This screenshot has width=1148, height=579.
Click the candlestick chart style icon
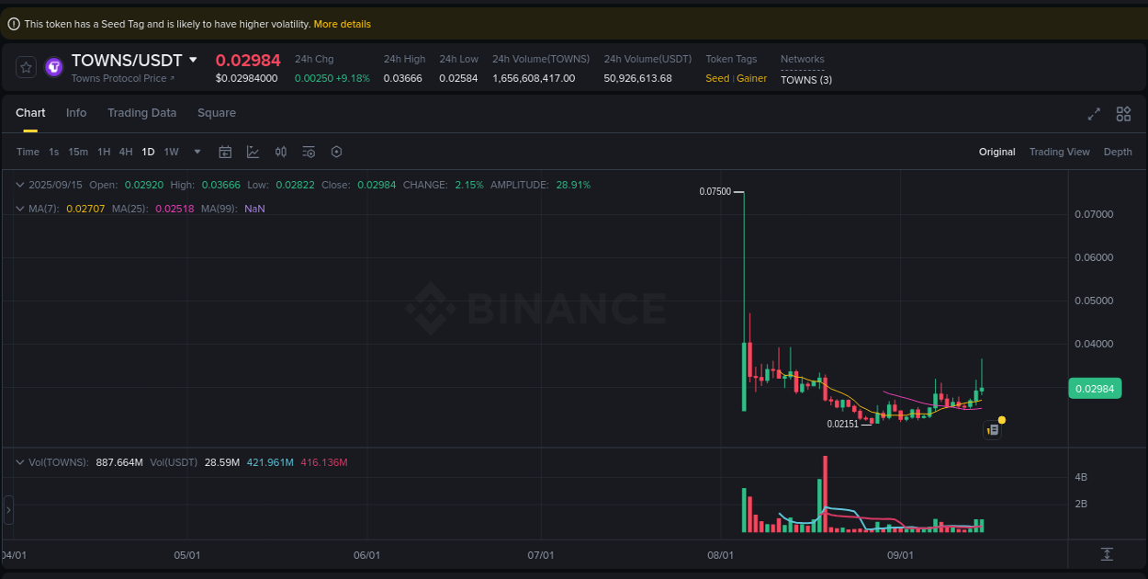tap(281, 153)
